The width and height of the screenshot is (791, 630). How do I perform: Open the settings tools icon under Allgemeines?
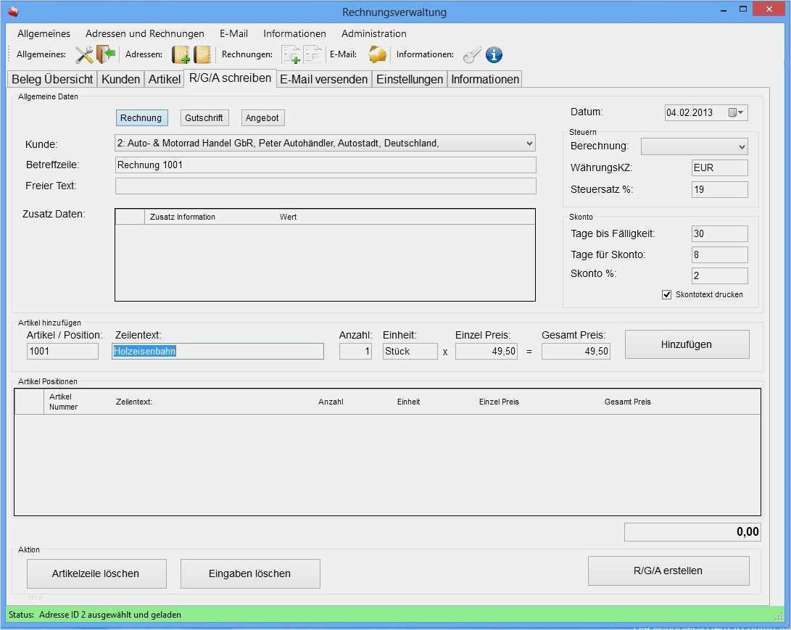pyautogui.click(x=84, y=55)
